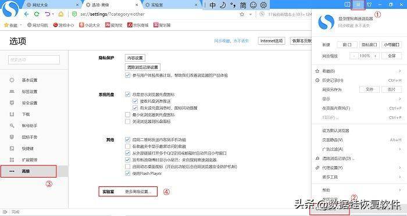Viewport: 407px width, 216px height.
Task: Expand 显示 submenu in menu panel
Action: pyautogui.click(x=400, y=99)
